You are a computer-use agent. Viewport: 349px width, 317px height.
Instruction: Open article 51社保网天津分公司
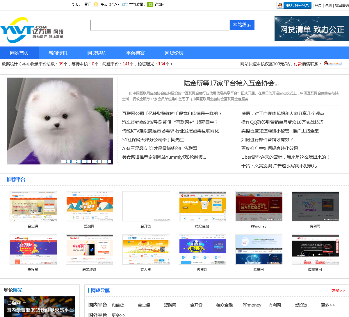click(x=155, y=140)
